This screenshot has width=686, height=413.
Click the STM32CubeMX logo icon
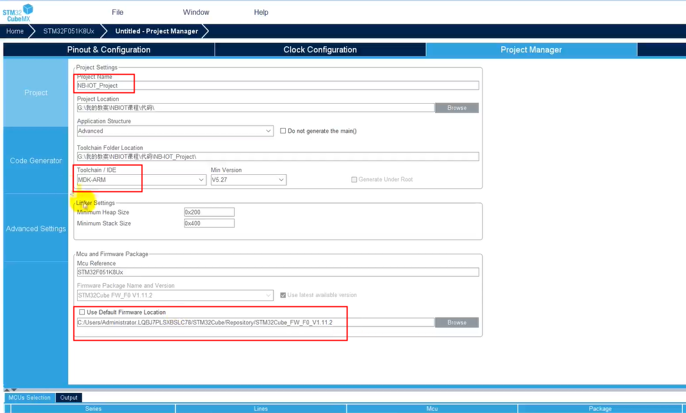18,12
